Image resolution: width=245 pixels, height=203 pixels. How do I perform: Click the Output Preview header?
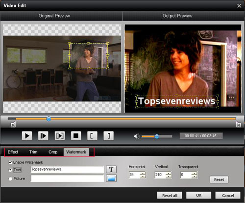(177, 16)
